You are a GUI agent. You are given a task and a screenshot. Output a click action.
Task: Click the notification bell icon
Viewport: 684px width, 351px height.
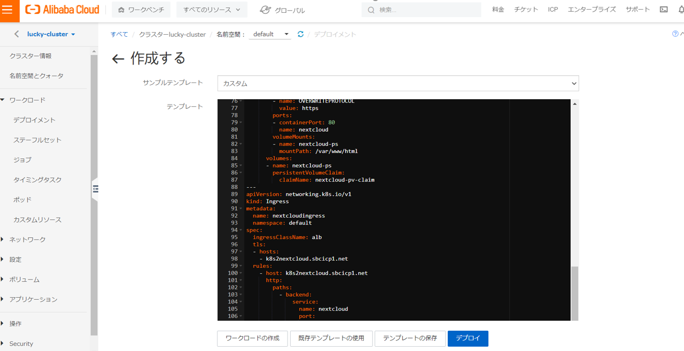coord(679,10)
